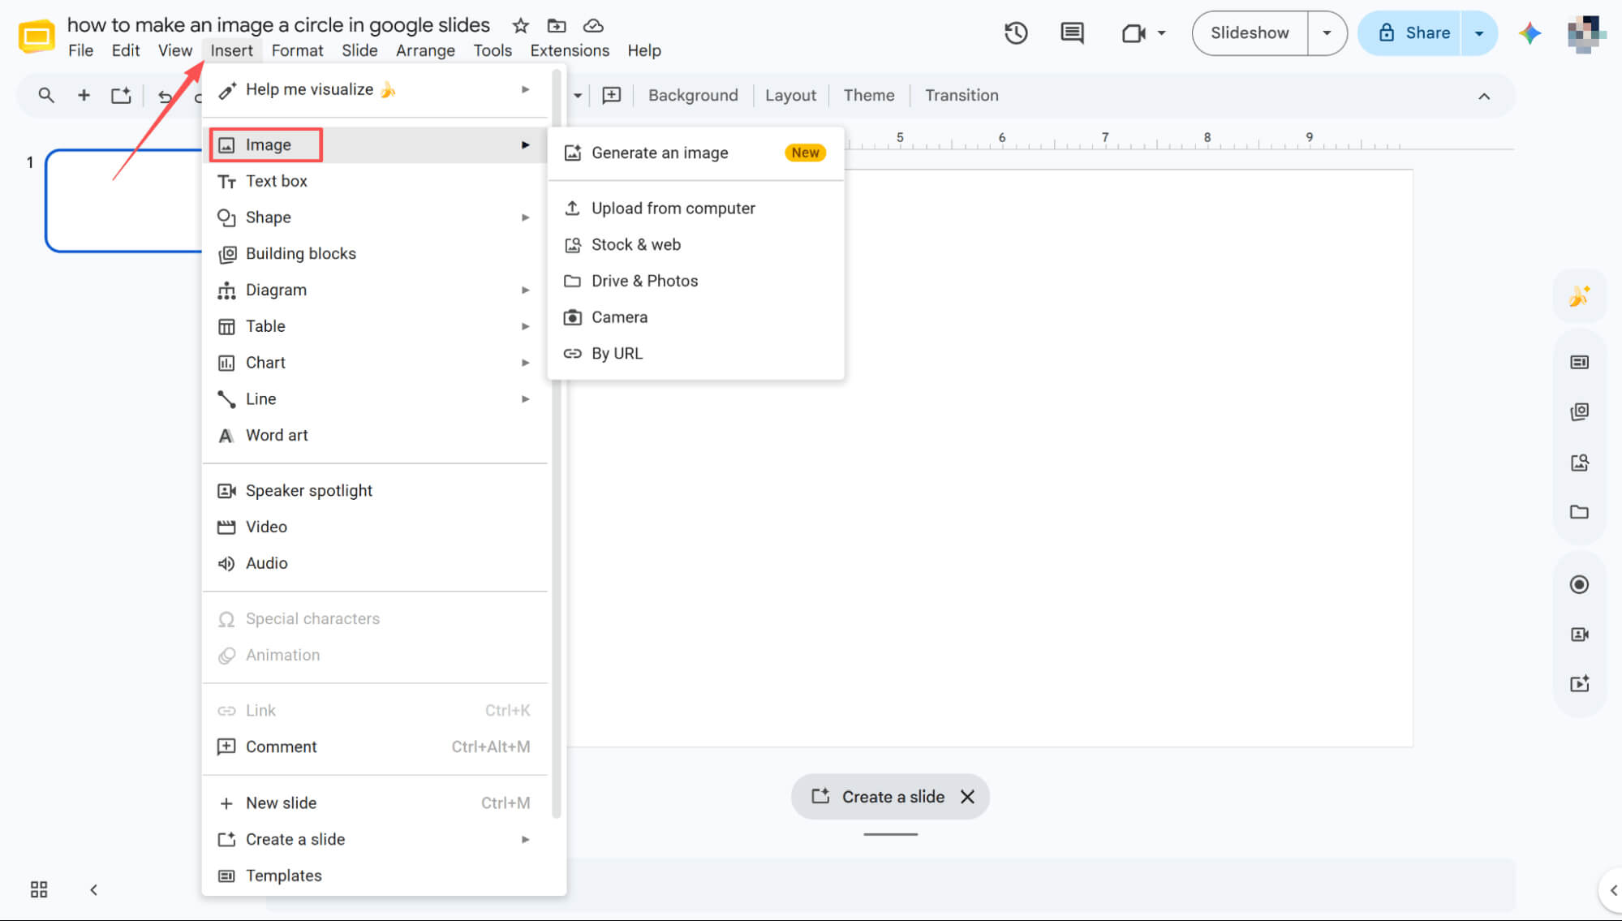Screen dimensions: 1622x921
Task: Open the Help me visualize side panel icon
Action: (x=1579, y=296)
